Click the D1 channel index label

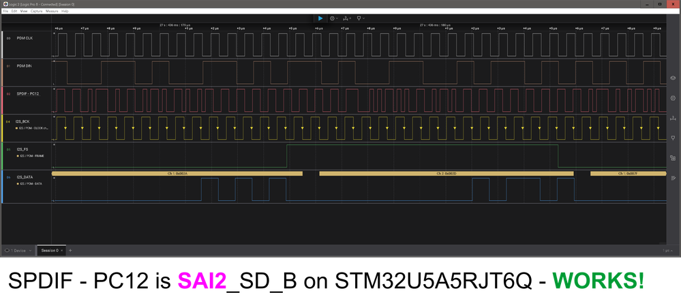(8, 66)
